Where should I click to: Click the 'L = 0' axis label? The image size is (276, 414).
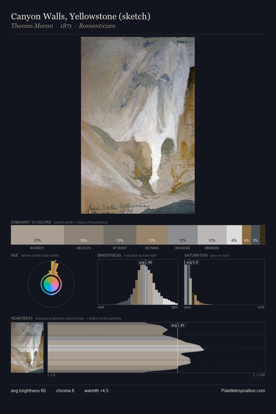click(51, 375)
